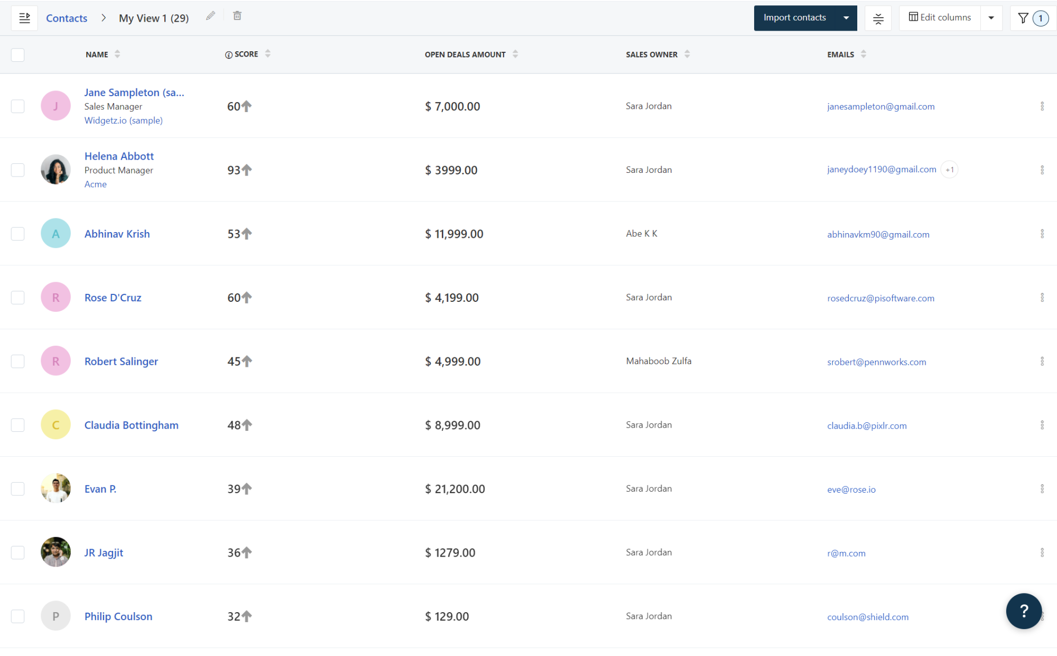Image resolution: width=1057 pixels, height=656 pixels.
Task: Check the select-all checkbox in the header
Action: 18,54
